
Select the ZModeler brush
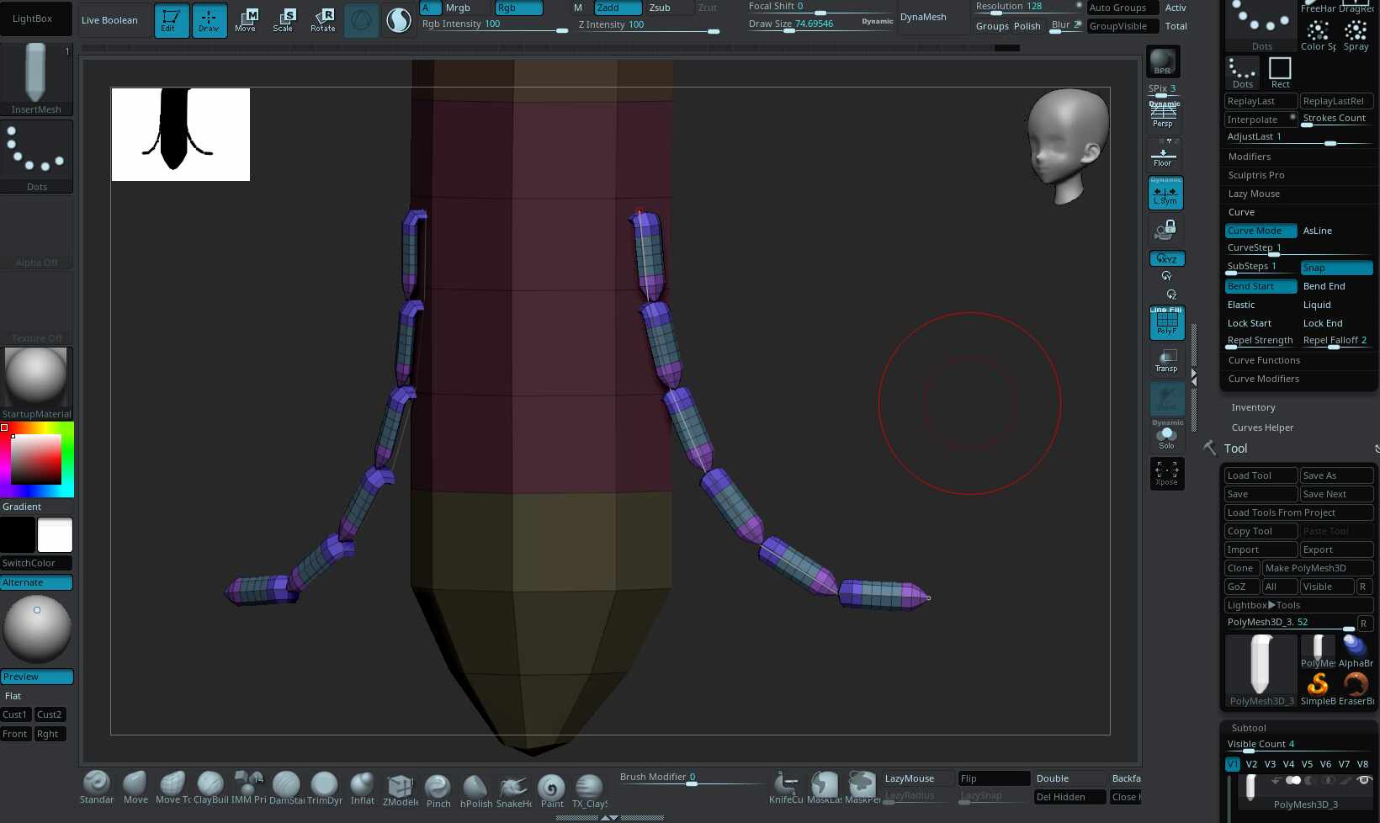(401, 790)
